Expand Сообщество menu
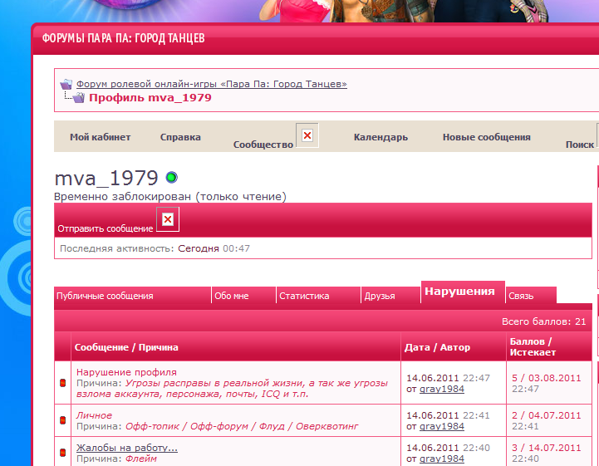The height and width of the screenshot is (466, 599). click(263, 145)
